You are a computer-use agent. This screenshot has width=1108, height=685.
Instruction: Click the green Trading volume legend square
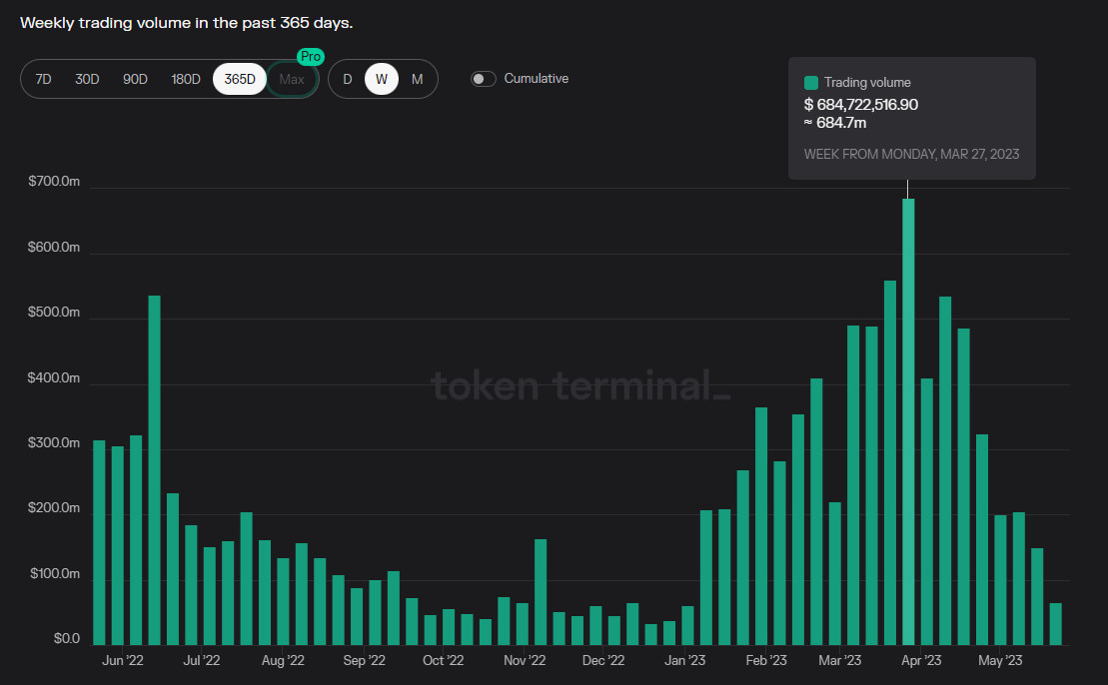click(x=811, y=83)
